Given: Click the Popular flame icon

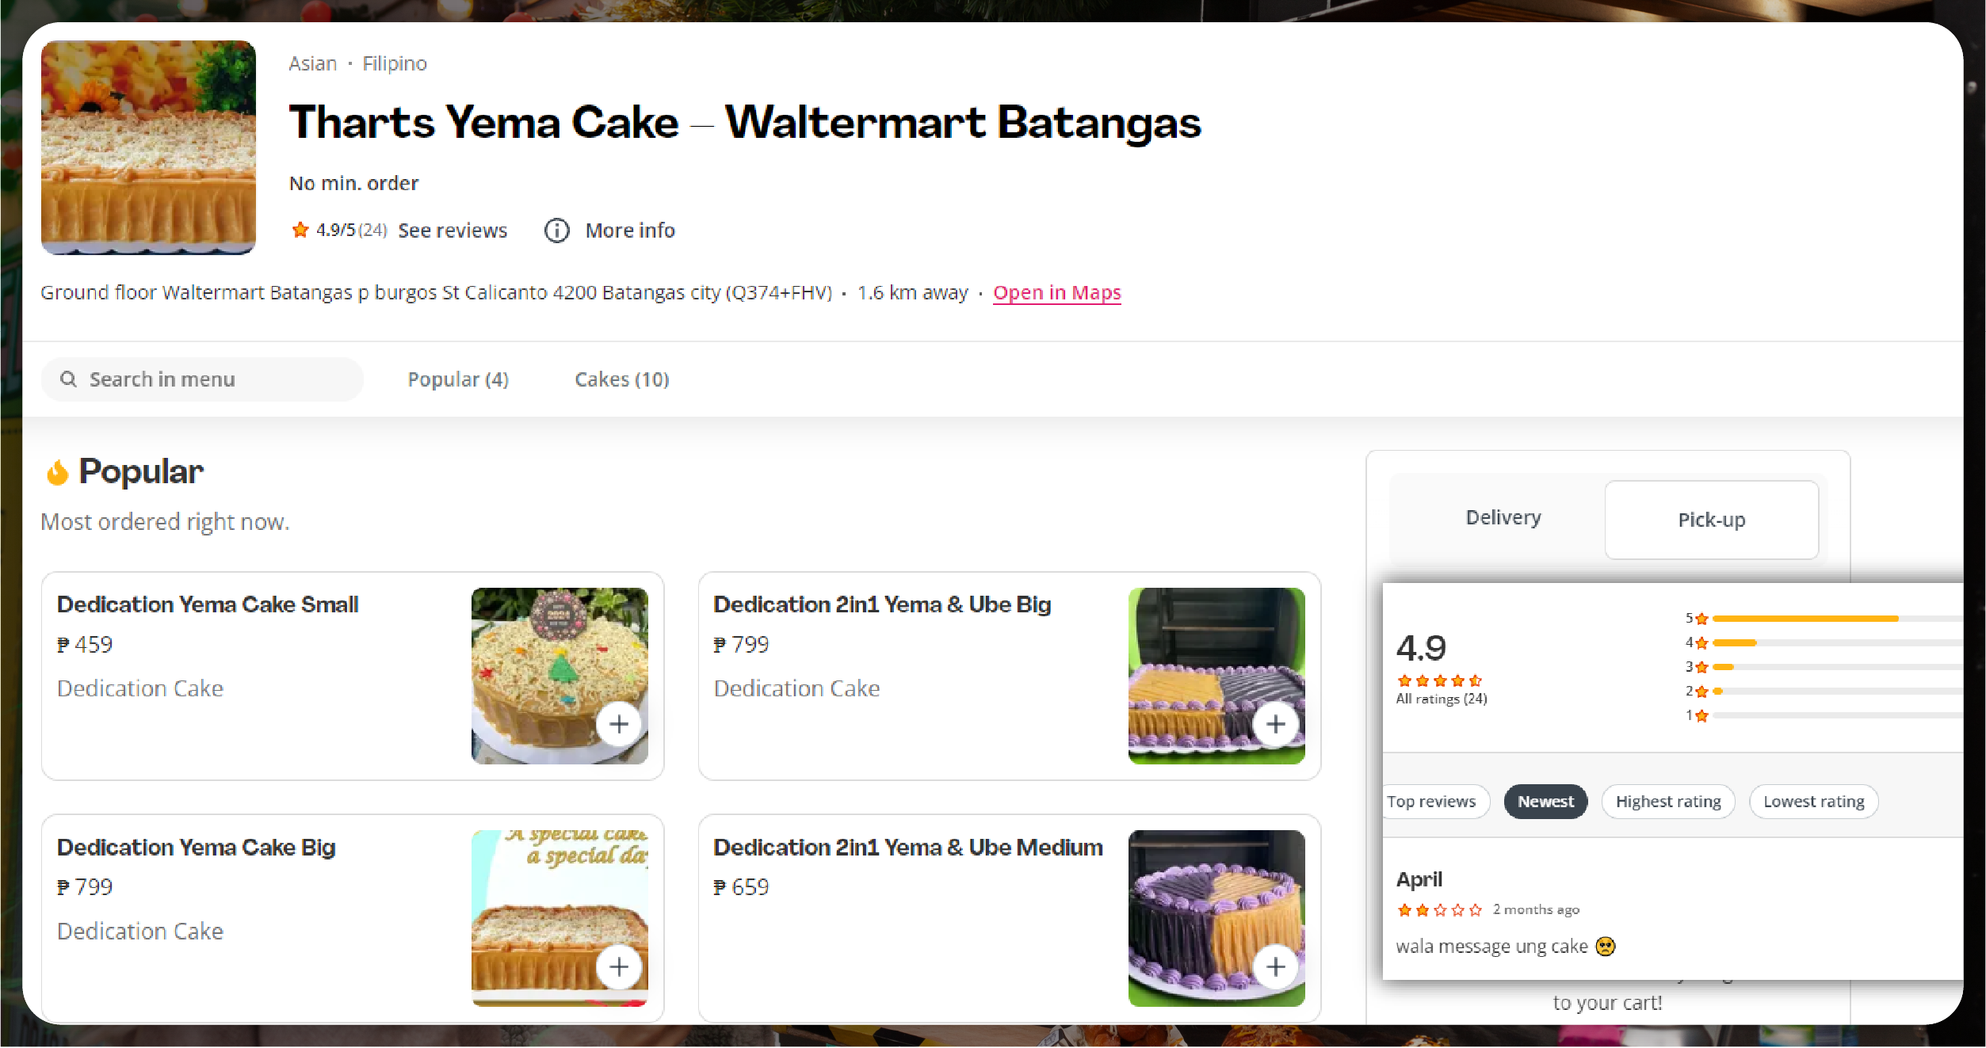Looking at the screenshot, I should [x=57, y=472].
